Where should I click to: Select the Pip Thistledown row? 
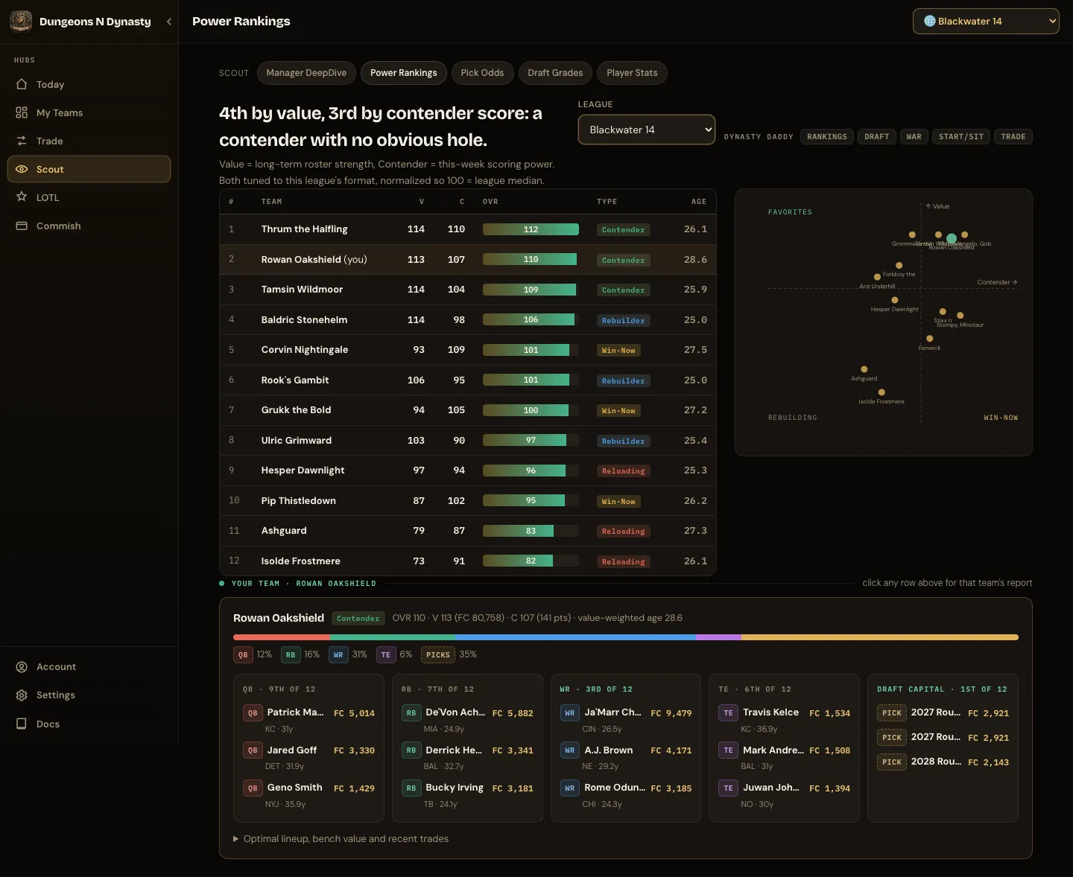pos(468,501)
